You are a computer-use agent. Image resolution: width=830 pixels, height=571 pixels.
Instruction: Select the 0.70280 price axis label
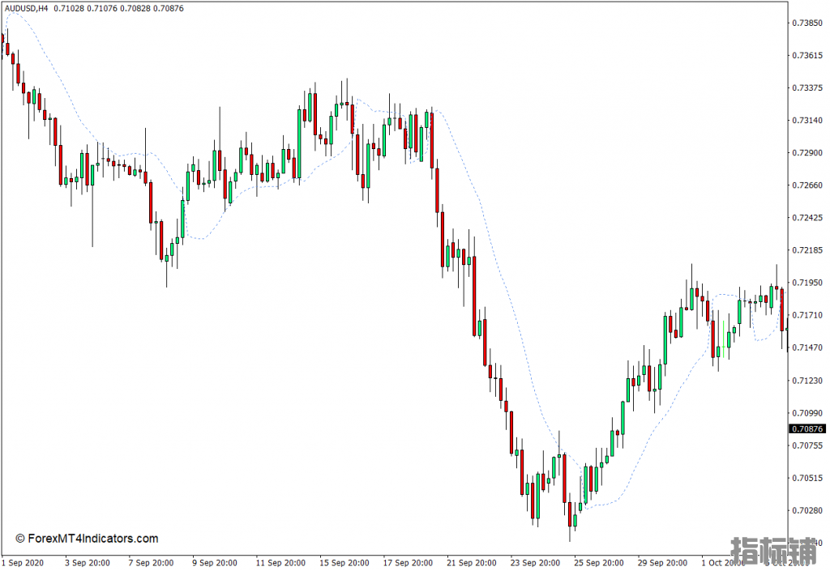(x=808, y=510)
